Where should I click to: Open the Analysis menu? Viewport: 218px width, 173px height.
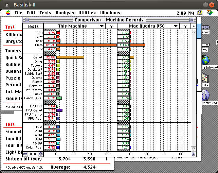pos(65,13)
